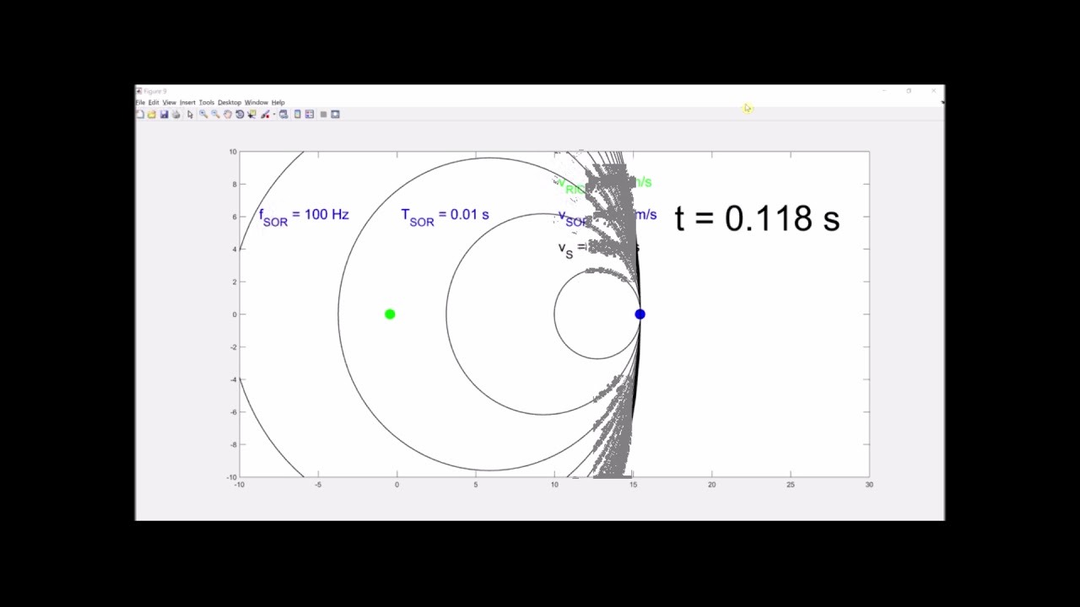
Task: Click the Insert Legend icon
Action: (x=310, y=114)
